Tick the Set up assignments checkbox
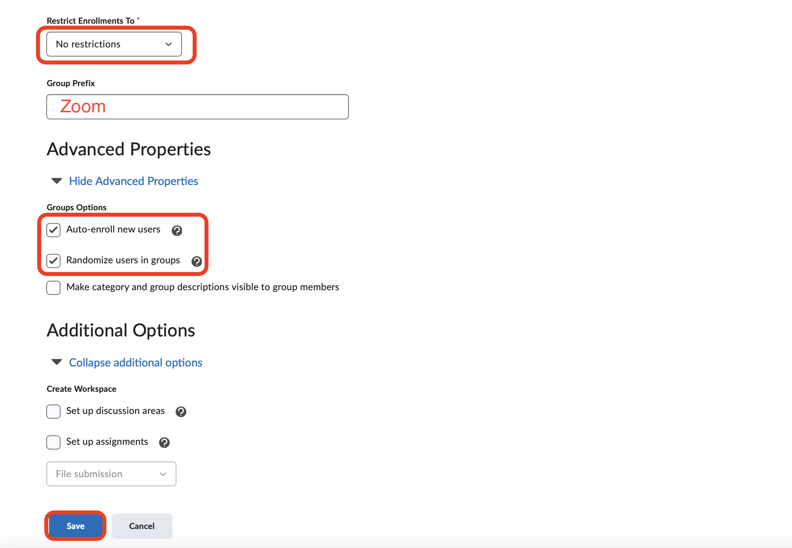Screen dimensions: 792x548 (53, 442)
